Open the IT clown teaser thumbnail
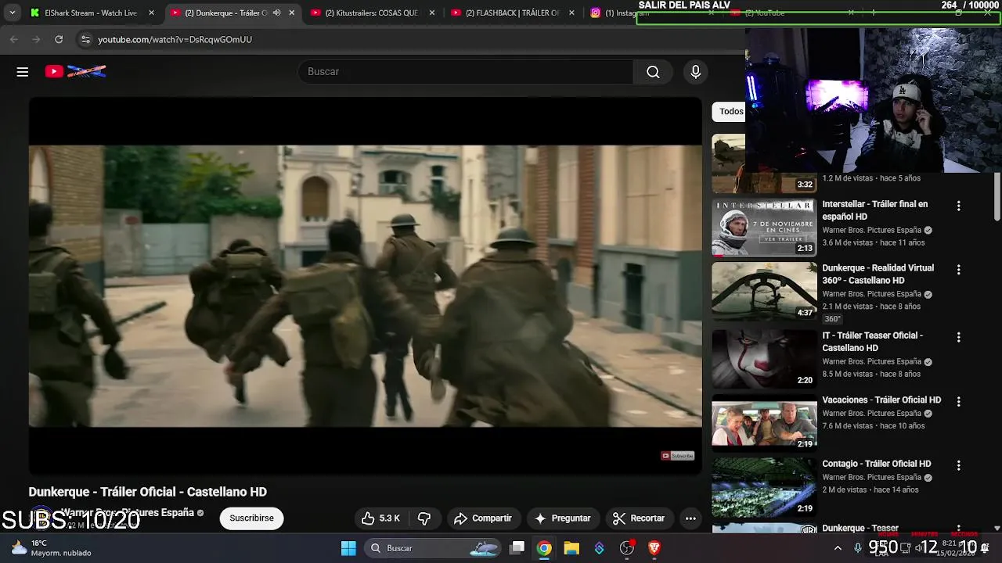 coord(764,359)
